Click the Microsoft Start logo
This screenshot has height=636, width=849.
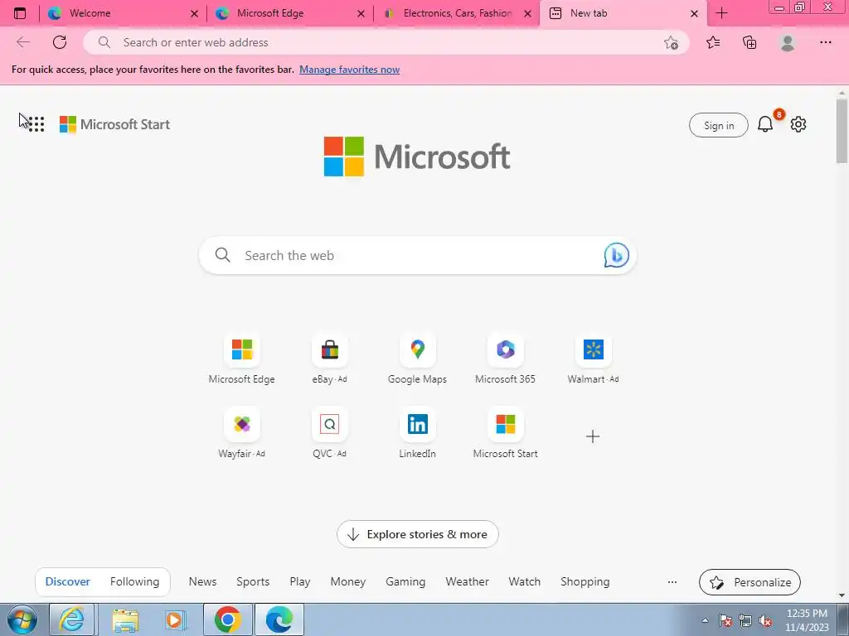[x=114, y=124]
